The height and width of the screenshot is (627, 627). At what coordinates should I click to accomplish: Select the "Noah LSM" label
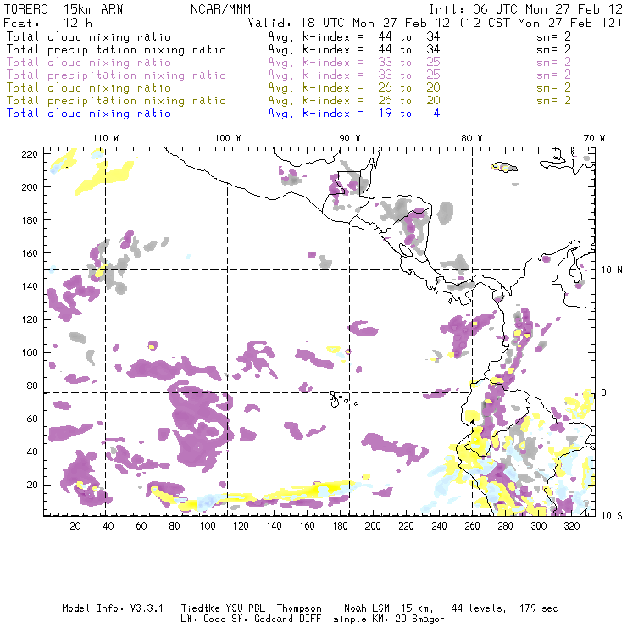point(367,608)
